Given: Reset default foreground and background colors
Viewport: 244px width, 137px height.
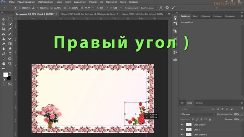Looking at the screenshot, I should tap(4, 80).
